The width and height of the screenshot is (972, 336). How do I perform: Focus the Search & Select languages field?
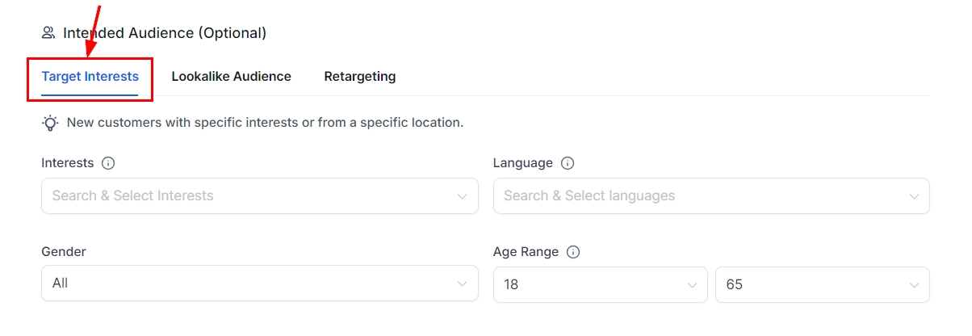point(694,195)
